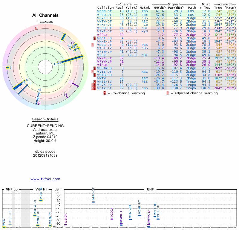Click the red N north marker on radar

[36, 29]
